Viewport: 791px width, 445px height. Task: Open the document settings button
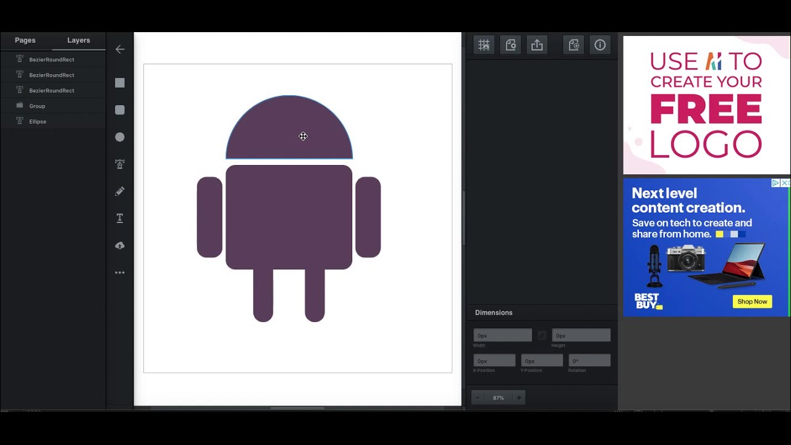tap(510, 45)
